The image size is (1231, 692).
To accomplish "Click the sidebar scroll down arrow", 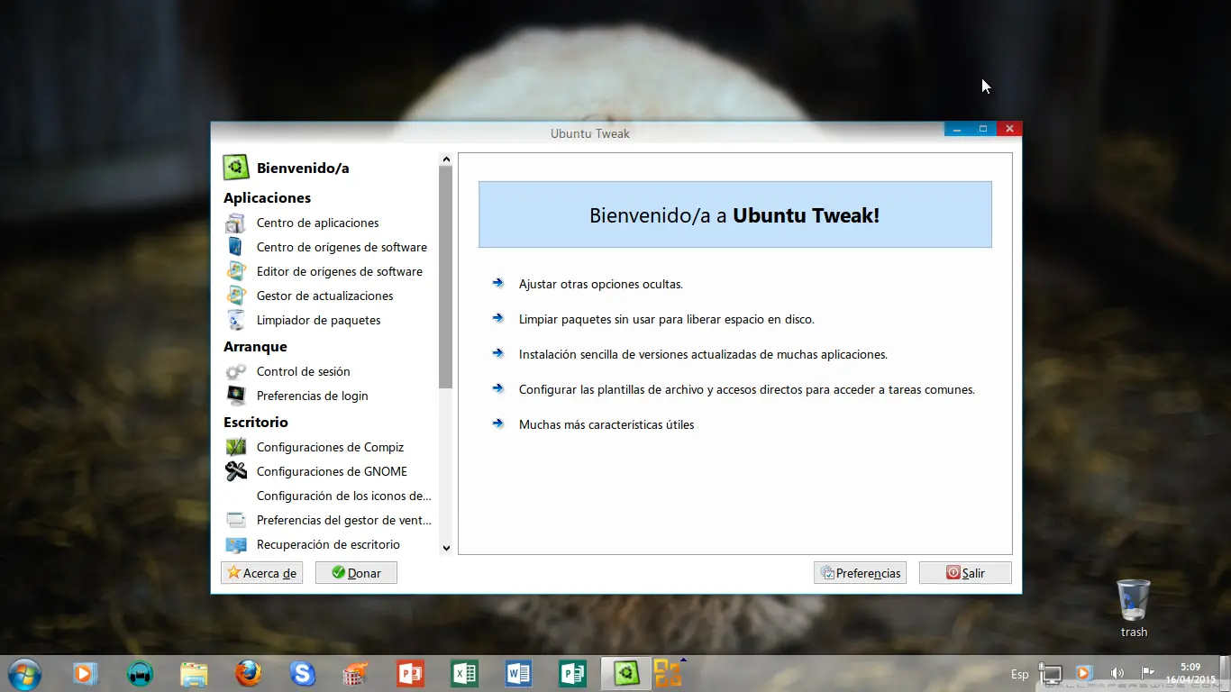I will (x=446, y=548).
